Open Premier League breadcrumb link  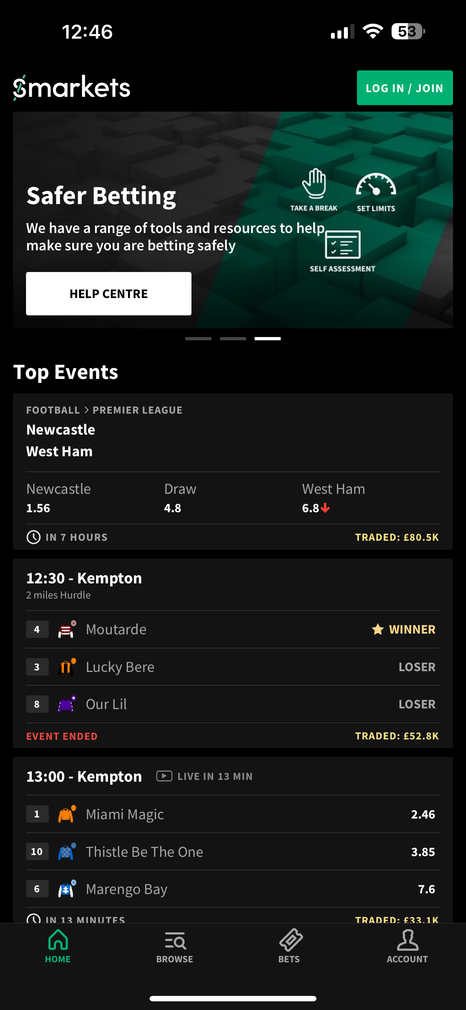tap(137, 410)
